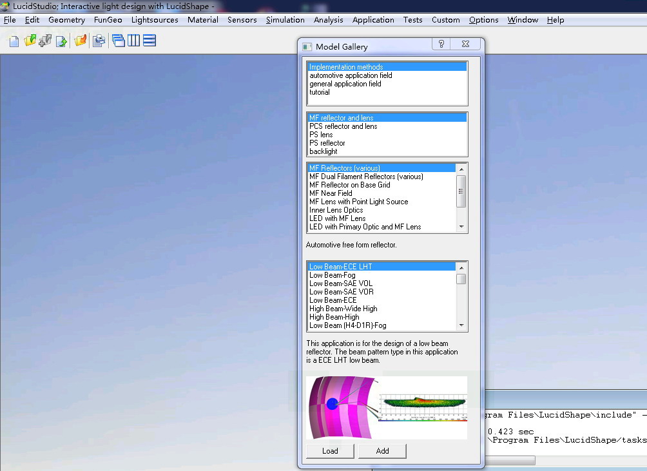Select 'High Beam-Wide High' model
This screenshot has width=647, height=471.
click(x=381, y=309)
